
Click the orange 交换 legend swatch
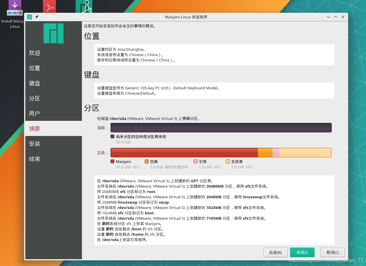pyautogui.click(x=147, y=161)
